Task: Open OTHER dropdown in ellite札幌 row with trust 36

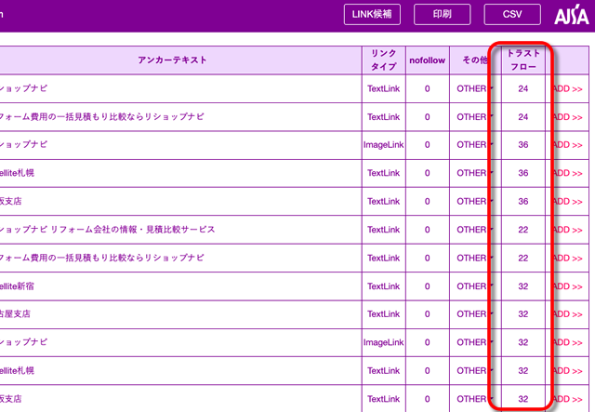Action: point(475,173)
